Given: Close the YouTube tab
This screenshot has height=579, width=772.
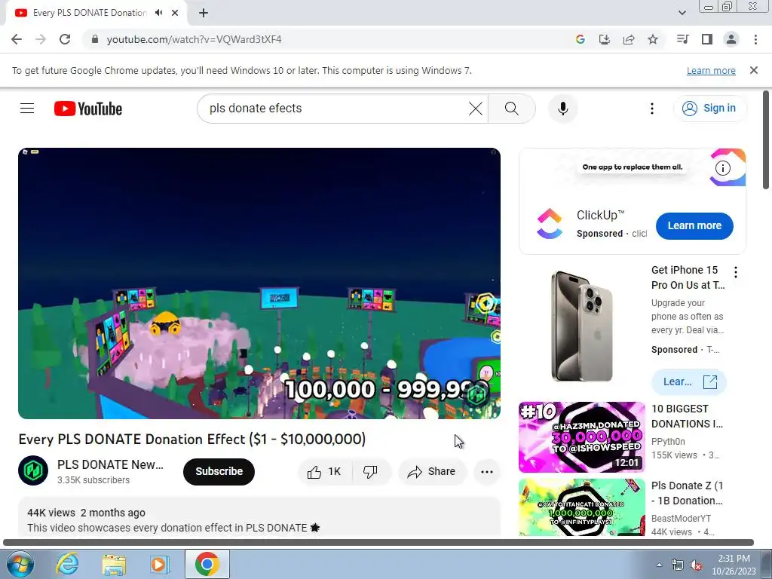Looking at the screenshot, I should [175, 13].
